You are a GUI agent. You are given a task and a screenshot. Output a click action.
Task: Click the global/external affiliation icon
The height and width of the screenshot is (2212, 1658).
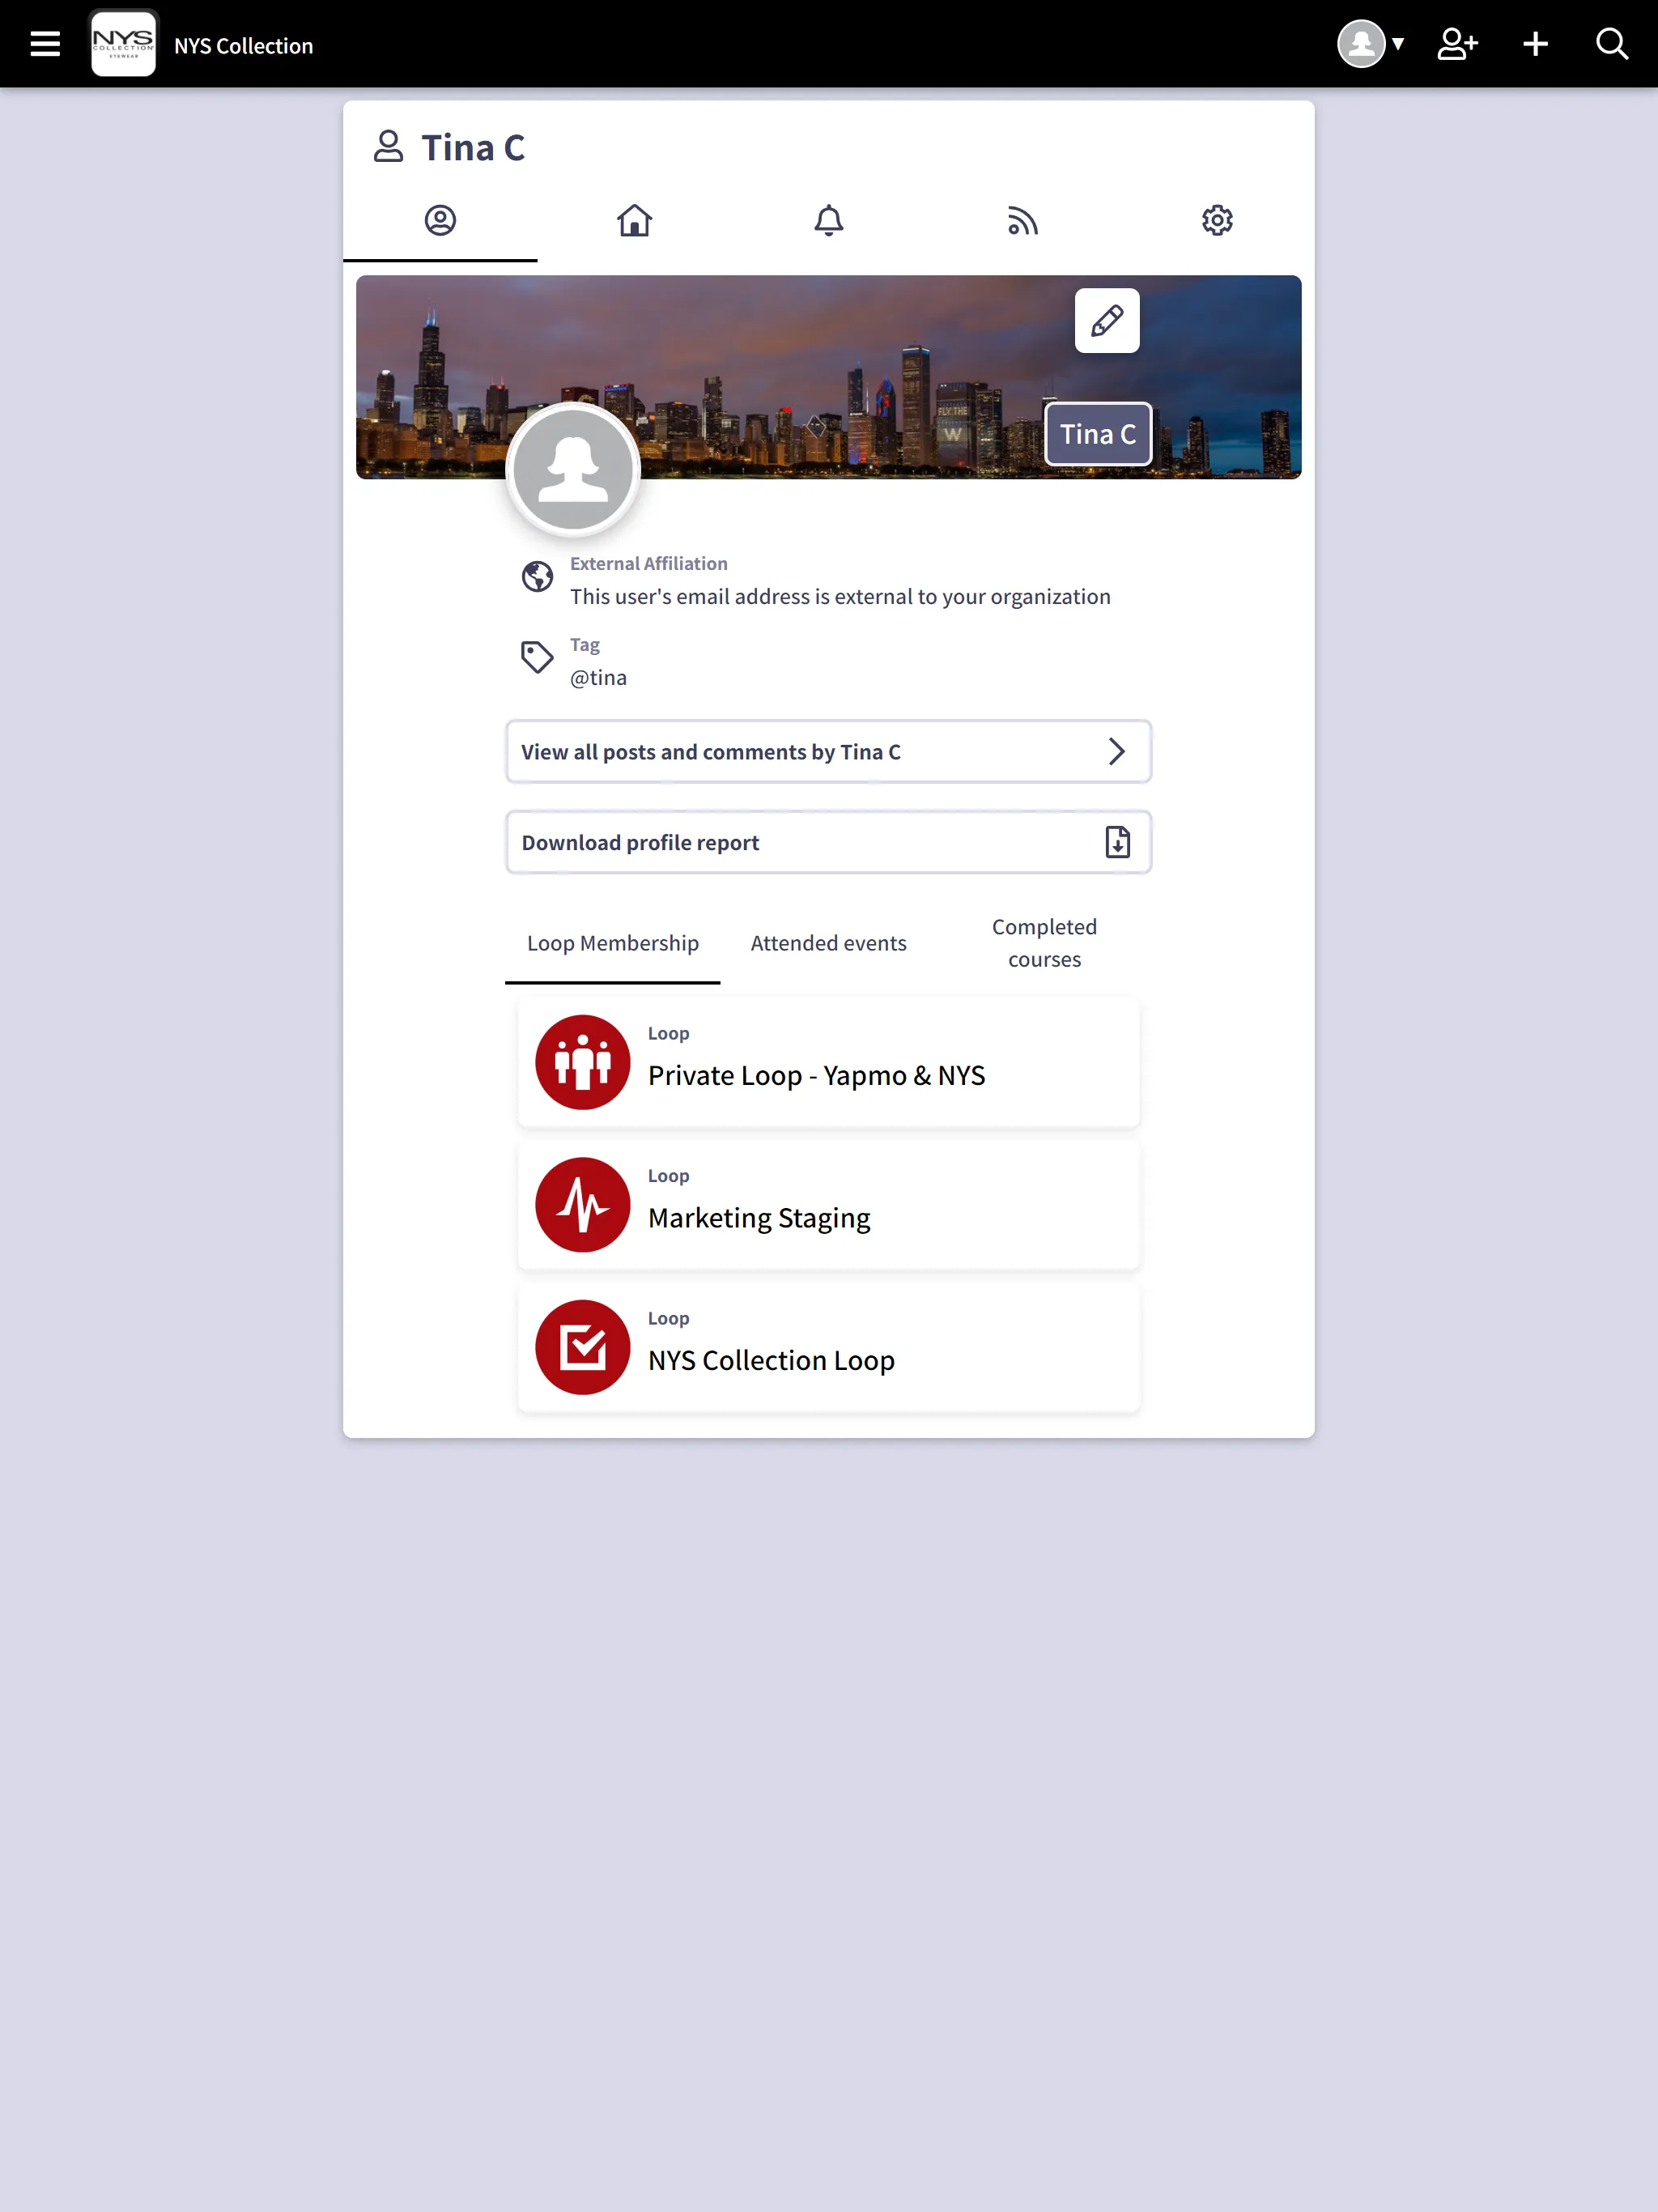pos(538,578)
